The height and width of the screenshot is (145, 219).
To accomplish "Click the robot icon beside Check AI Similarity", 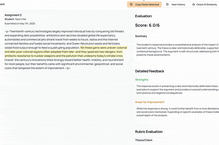I will 194,5.
